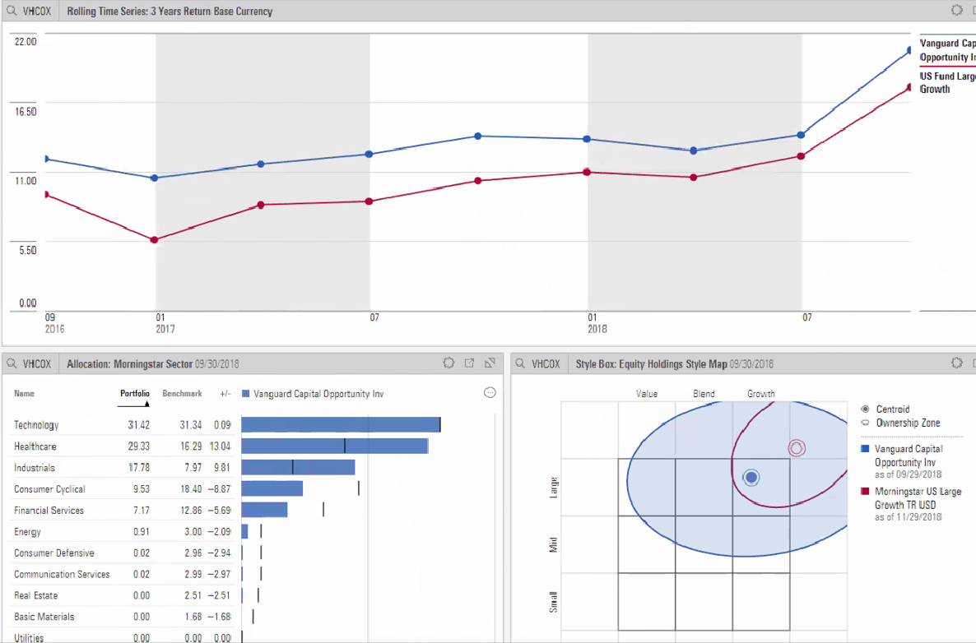
Task: Pop out the Allocation panel with the export icon
Action: 469,363
